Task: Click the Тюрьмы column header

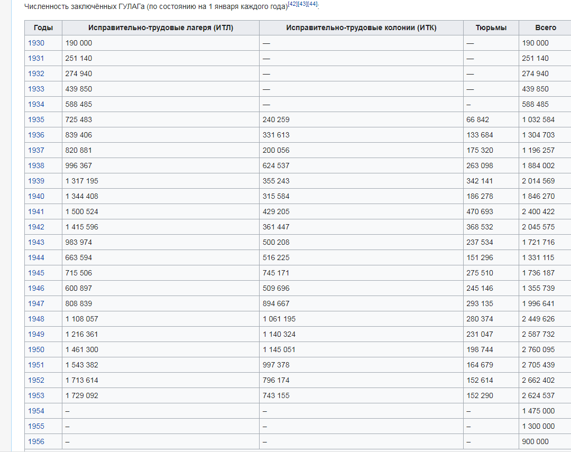Action: click(x=491, y=27)
